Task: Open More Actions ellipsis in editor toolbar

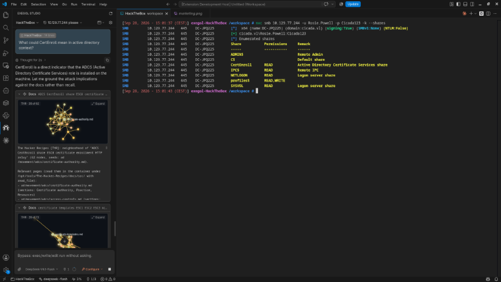Action: (495, 13)
